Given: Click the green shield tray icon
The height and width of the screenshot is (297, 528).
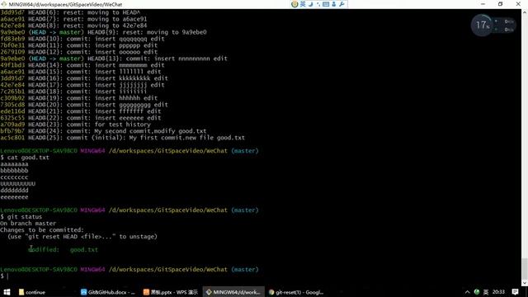Looking at the screenshot, I should (x=477, y=292).
